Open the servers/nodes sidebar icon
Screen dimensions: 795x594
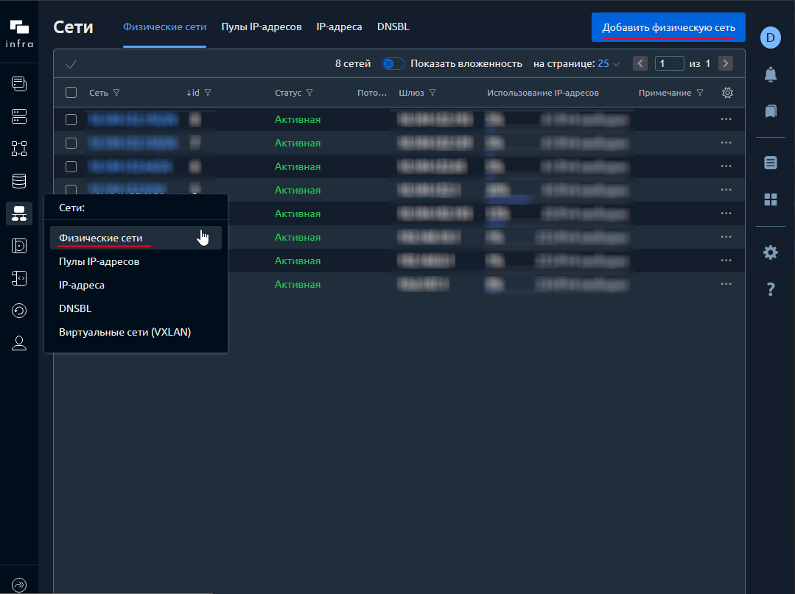pos(19,116)
